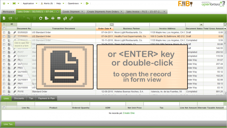Tick the checkbox for row SO/50020
Image resolution: width=227 pixels, height=128 pixels.
(x=4, y=33)
